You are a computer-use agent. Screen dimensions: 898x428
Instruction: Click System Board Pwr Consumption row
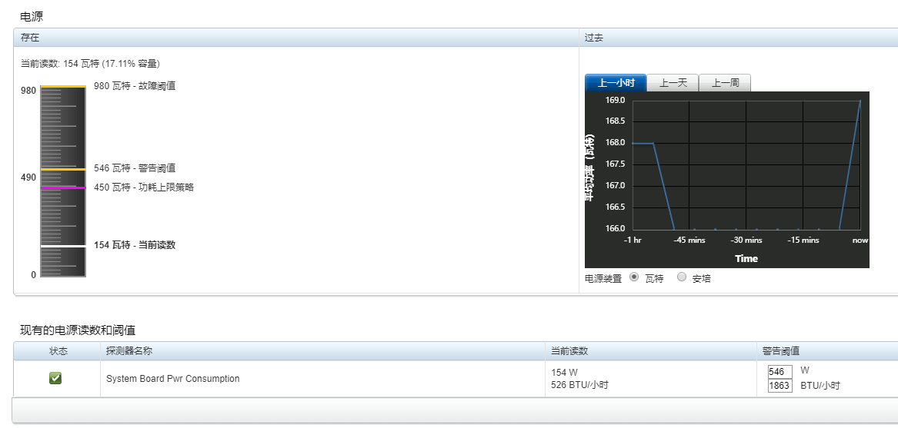456,379
